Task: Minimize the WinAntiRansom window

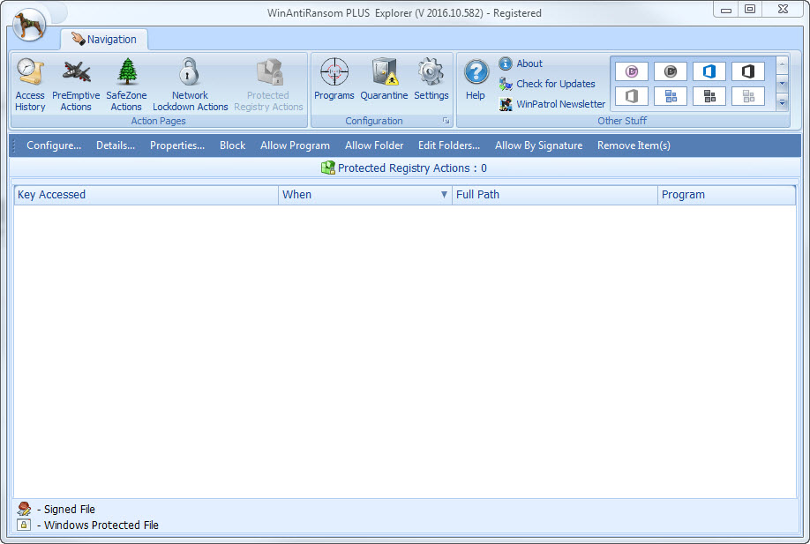Action: click(x=726, y=10)
